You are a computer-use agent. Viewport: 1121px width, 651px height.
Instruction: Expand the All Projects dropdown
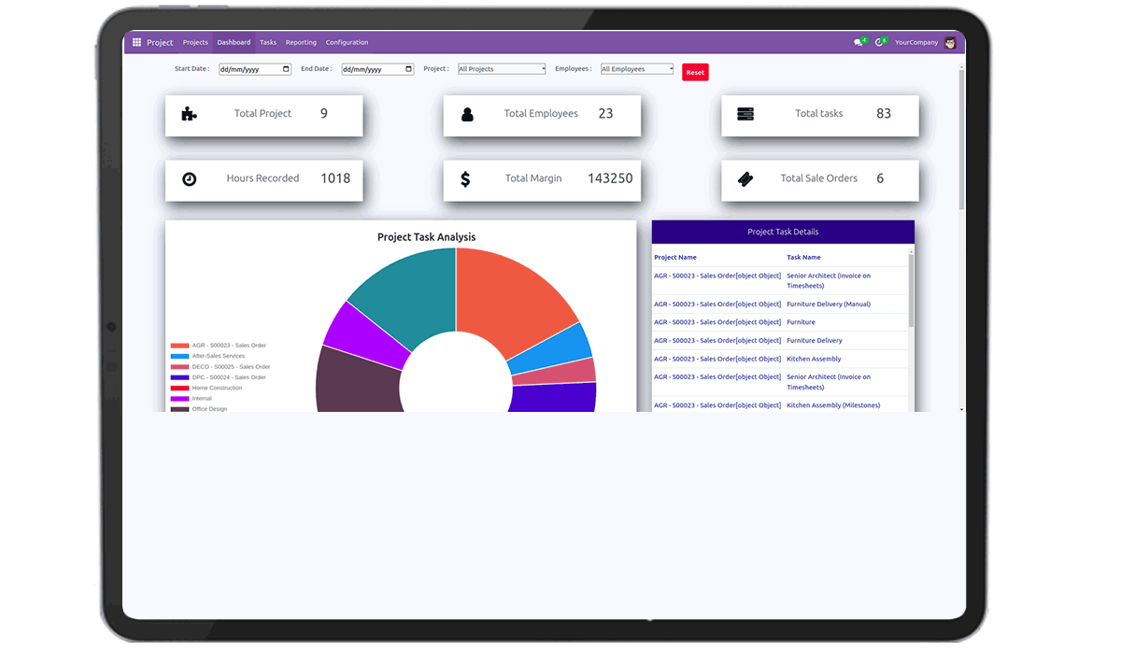(x=502, y=69)
